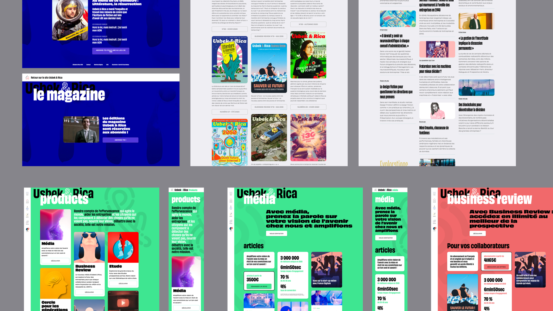The image size is (553, 311).
Task: Open 'Il devrait y avoir un neuroscientifique' interview
Action: (x=394, y=41)
